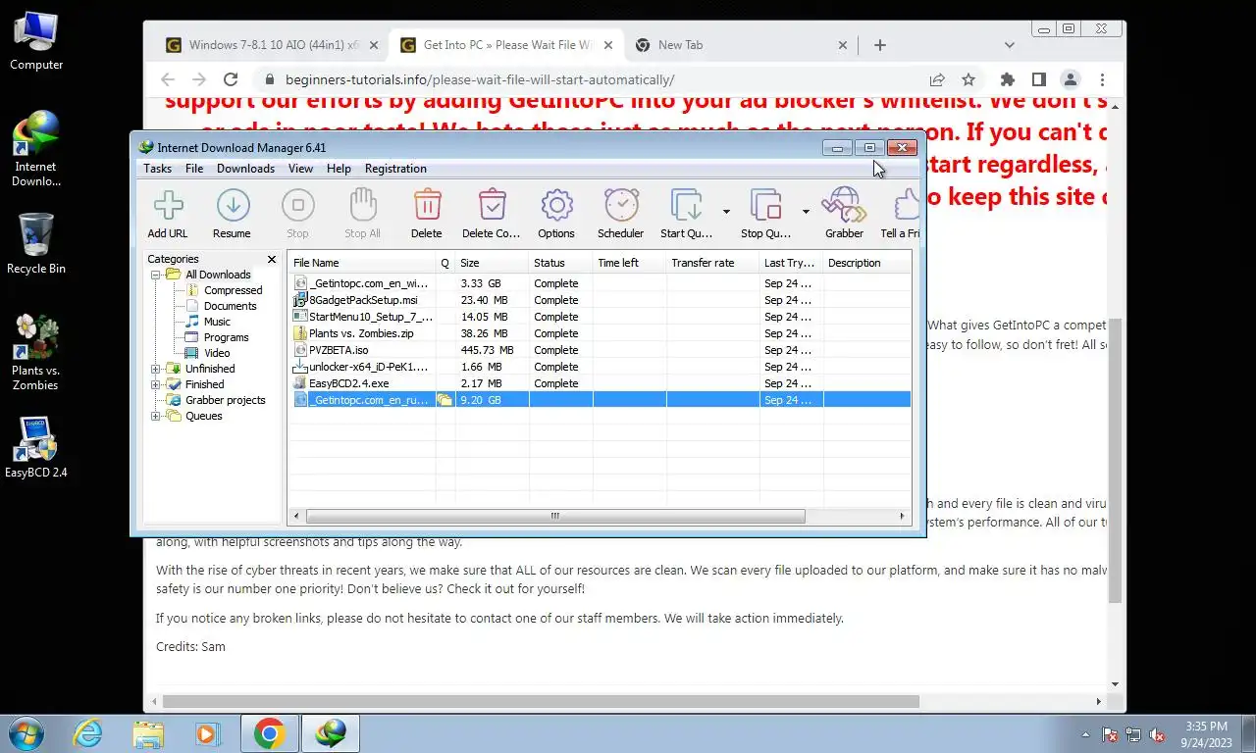
Task: Select the 9.20 GB download row
Action: coord(600,400)
